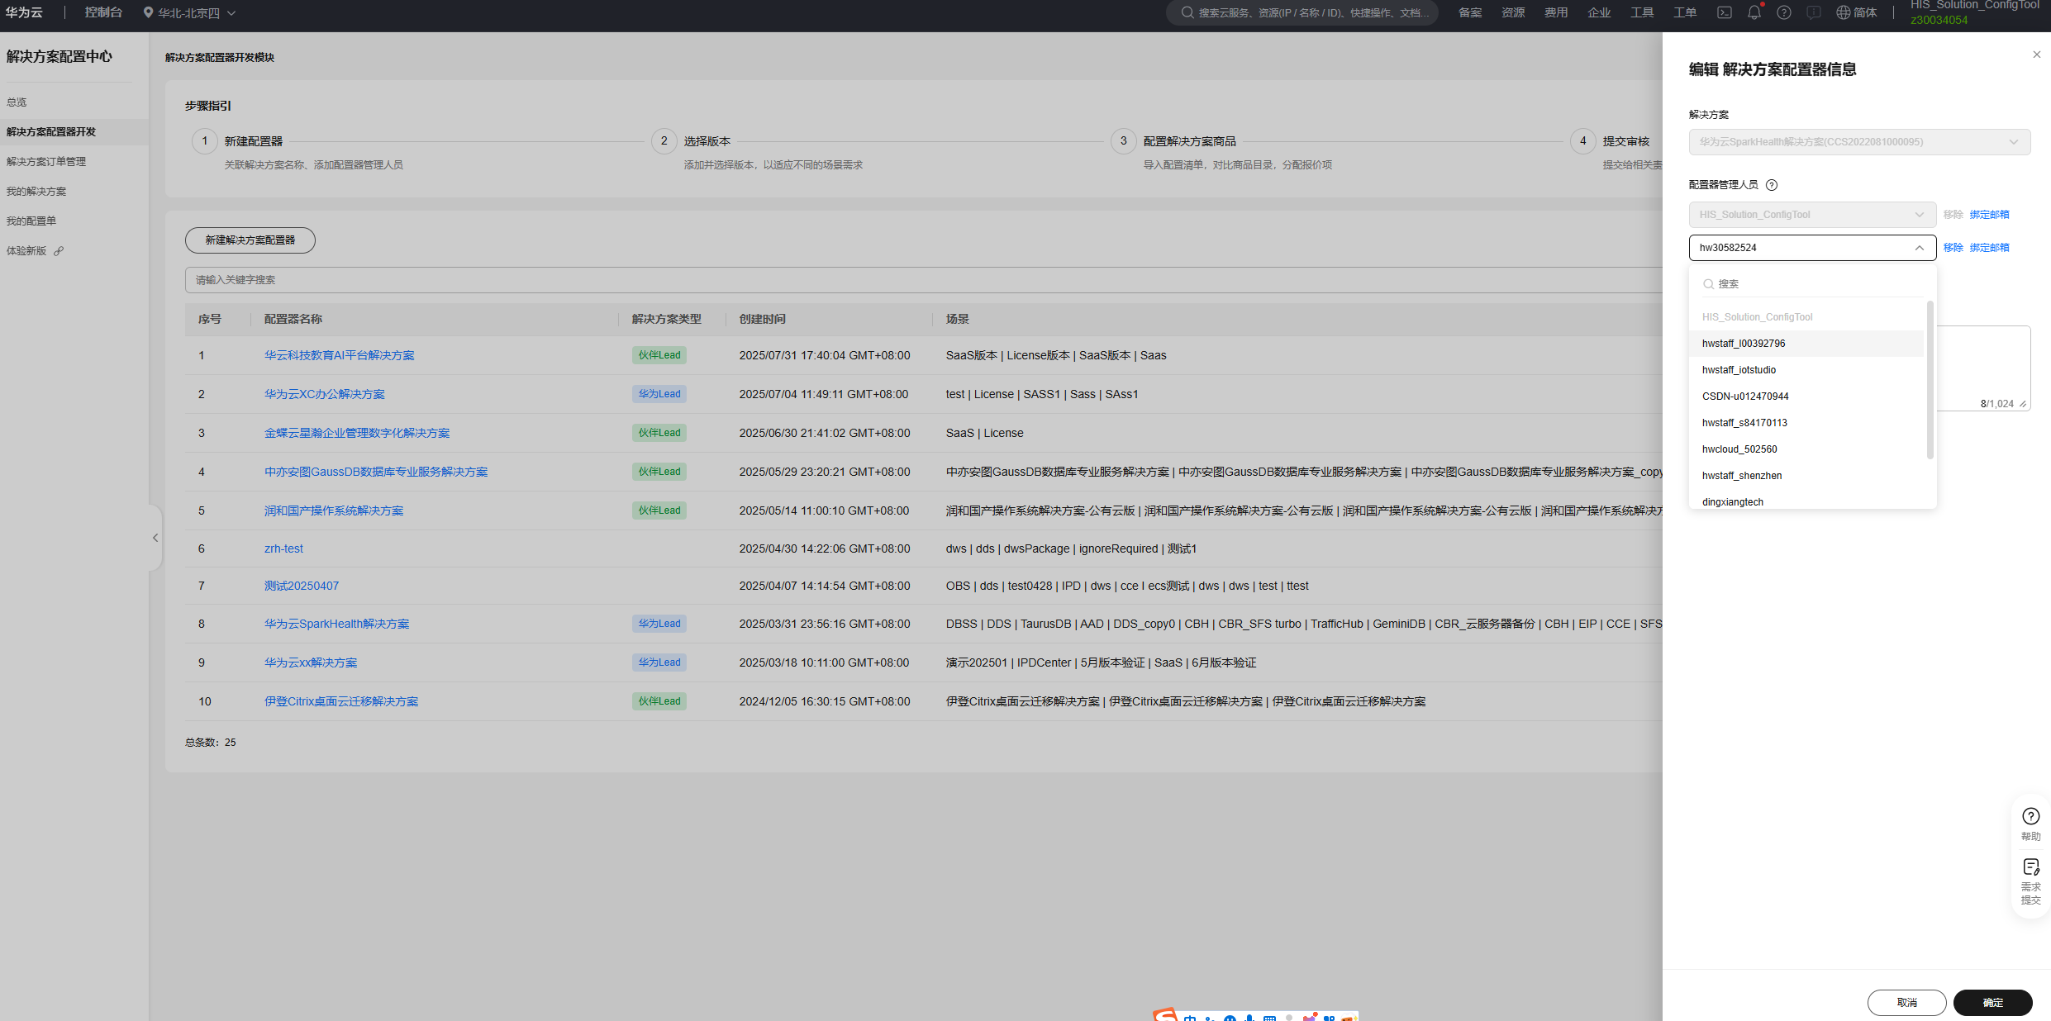Viewport: 2051px width, 1021px height.
Task: Open the zrh-test configurator link
Action: coord(284,548)
